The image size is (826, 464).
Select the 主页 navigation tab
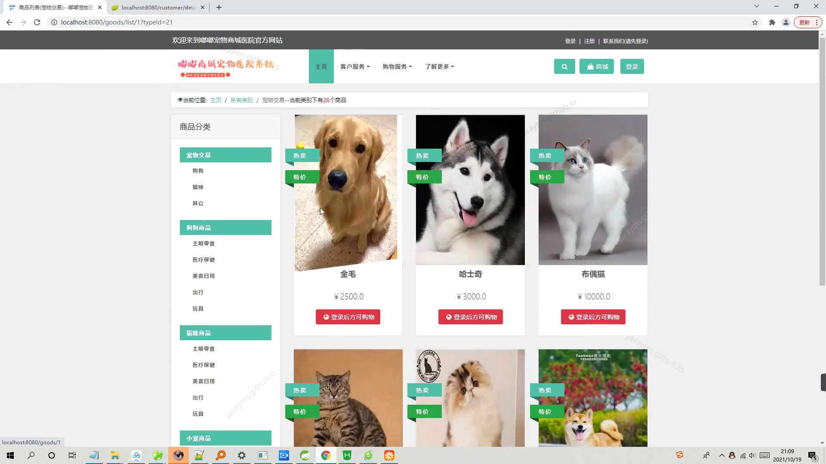[x=321, y=67]
